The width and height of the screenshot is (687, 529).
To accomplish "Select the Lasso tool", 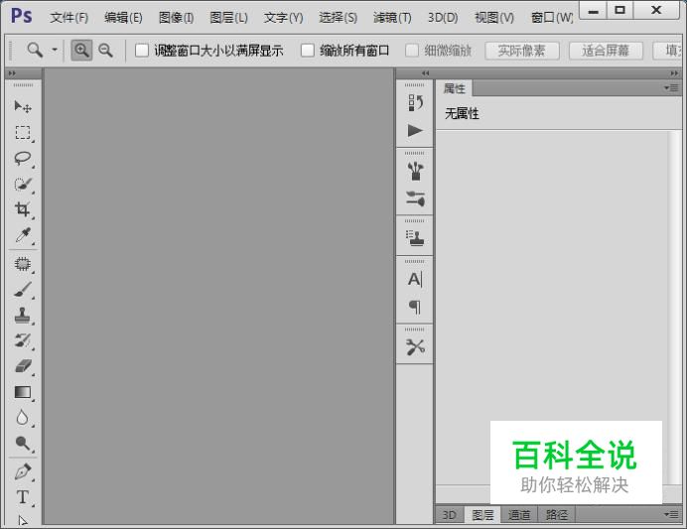I will point(23,158).
